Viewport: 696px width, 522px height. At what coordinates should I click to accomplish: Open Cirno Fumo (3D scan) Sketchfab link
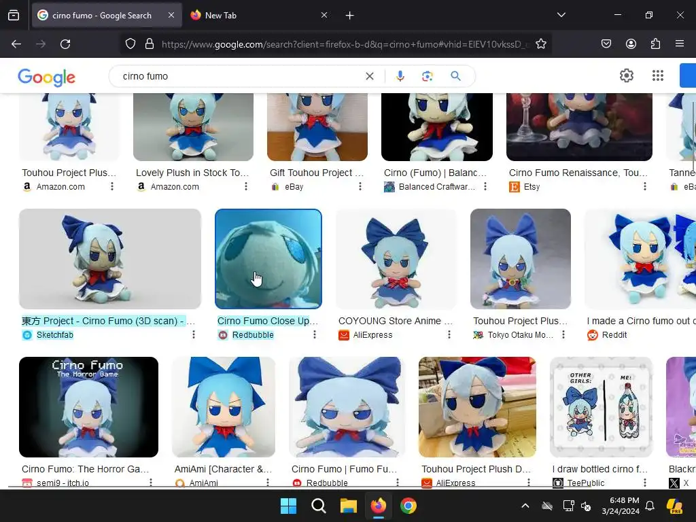tap(108, 321)
